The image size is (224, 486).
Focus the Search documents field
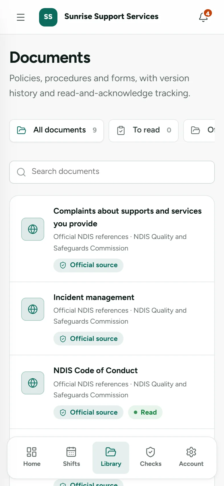point(112,172)
